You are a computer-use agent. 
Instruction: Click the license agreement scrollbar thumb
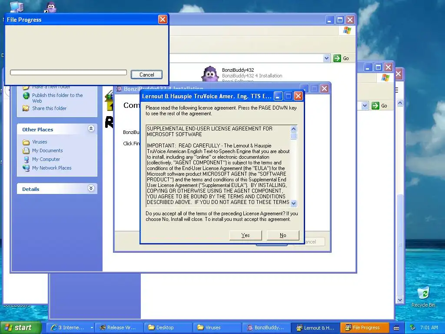[294, 136]
